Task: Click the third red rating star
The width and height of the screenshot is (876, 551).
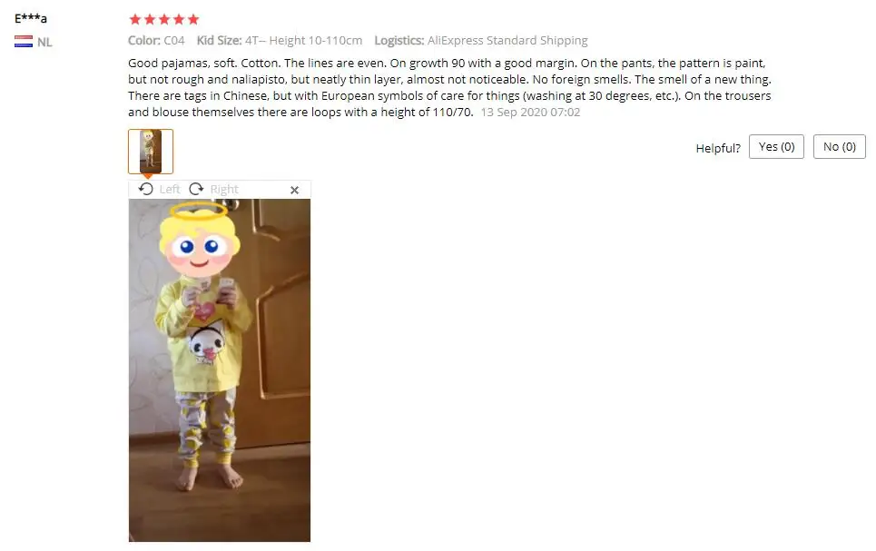Action: click(x=164, y=20)
